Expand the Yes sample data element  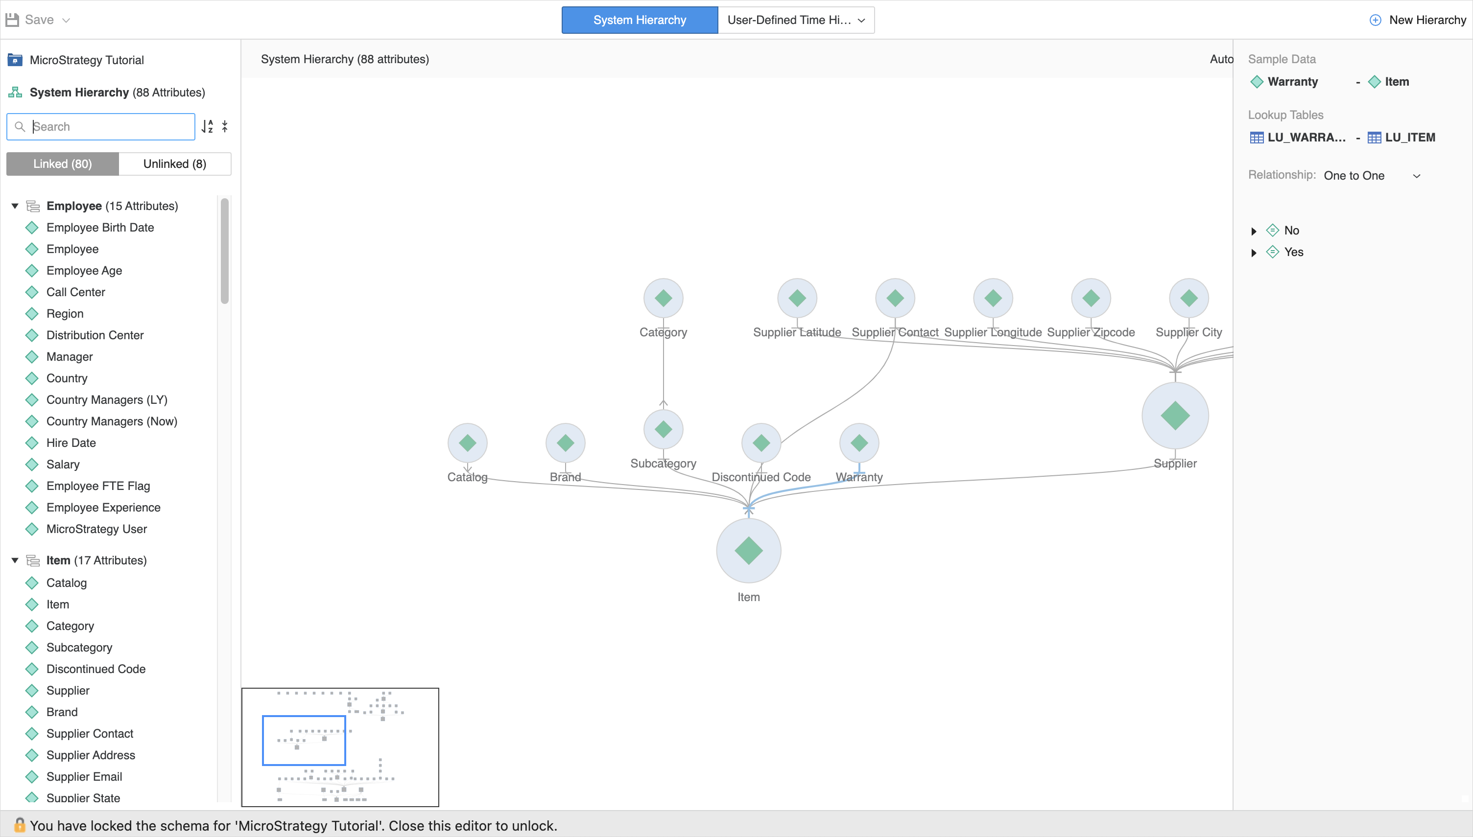pyautogui.click(x=1254, y=253)
